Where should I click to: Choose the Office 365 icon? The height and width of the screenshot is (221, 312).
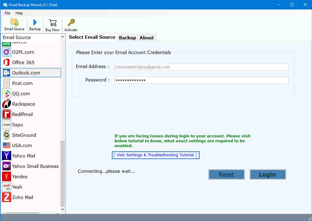(7, 62)
